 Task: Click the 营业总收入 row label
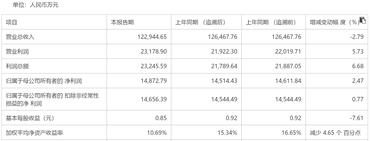(x=19, y=37)
